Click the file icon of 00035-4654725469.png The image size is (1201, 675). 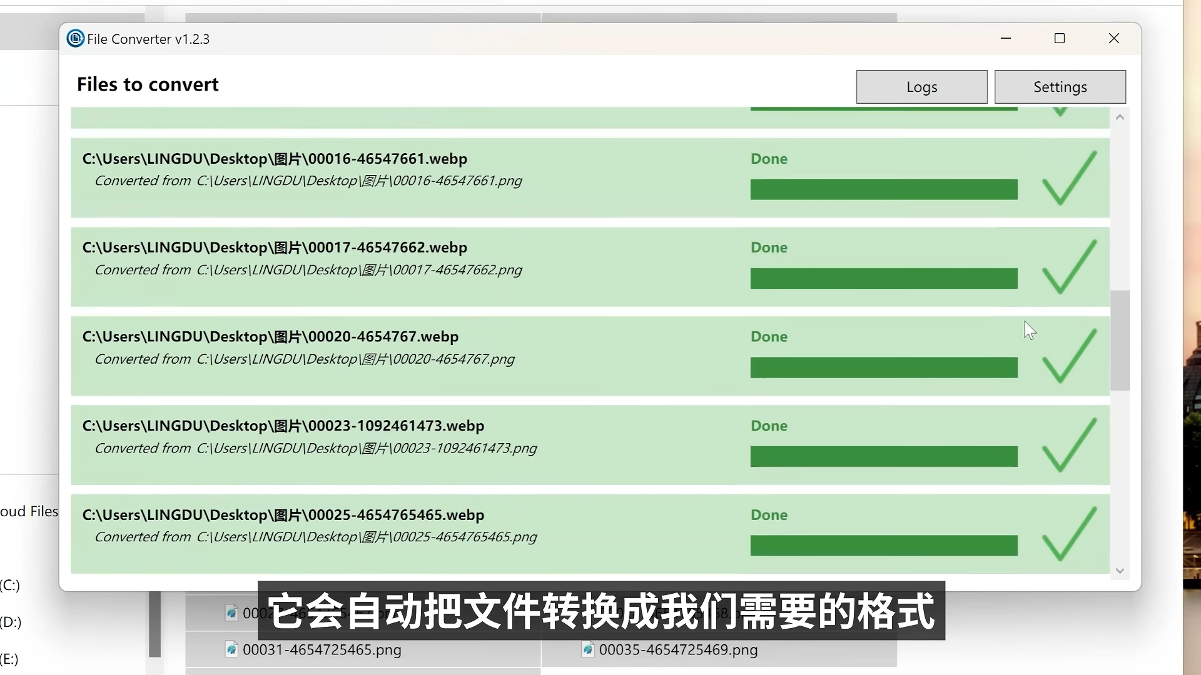(x=588, y=649)
